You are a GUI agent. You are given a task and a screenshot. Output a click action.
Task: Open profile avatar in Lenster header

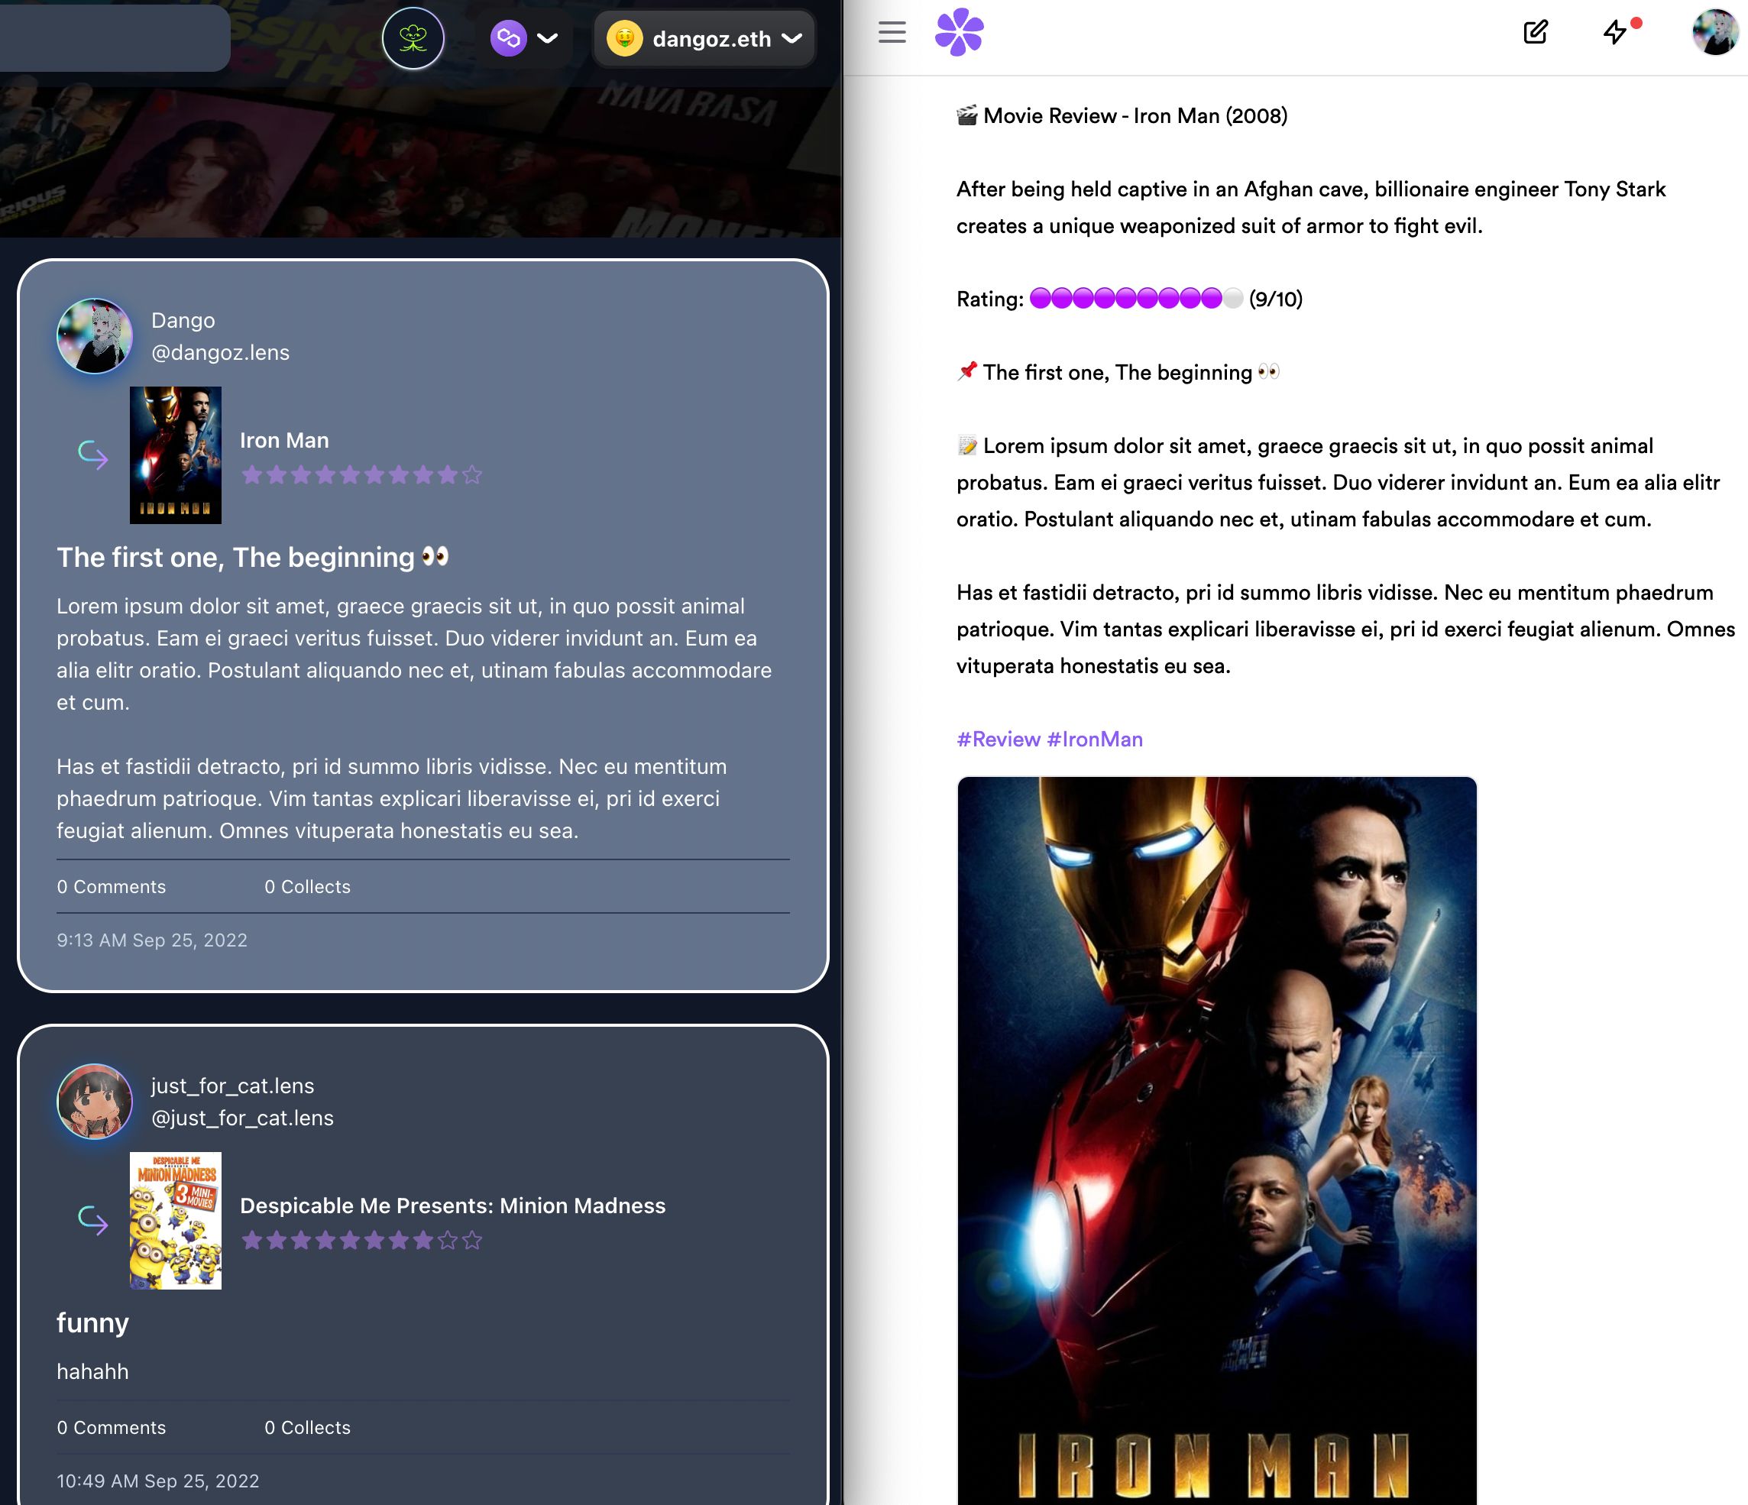tap(1715, 33)
